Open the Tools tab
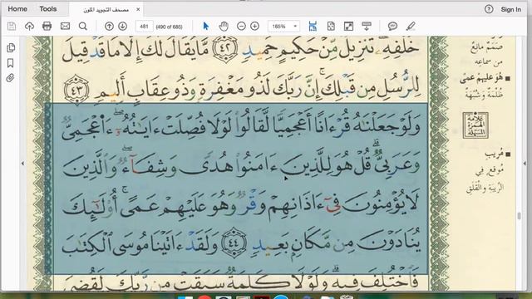 click(x=48, y=9)
